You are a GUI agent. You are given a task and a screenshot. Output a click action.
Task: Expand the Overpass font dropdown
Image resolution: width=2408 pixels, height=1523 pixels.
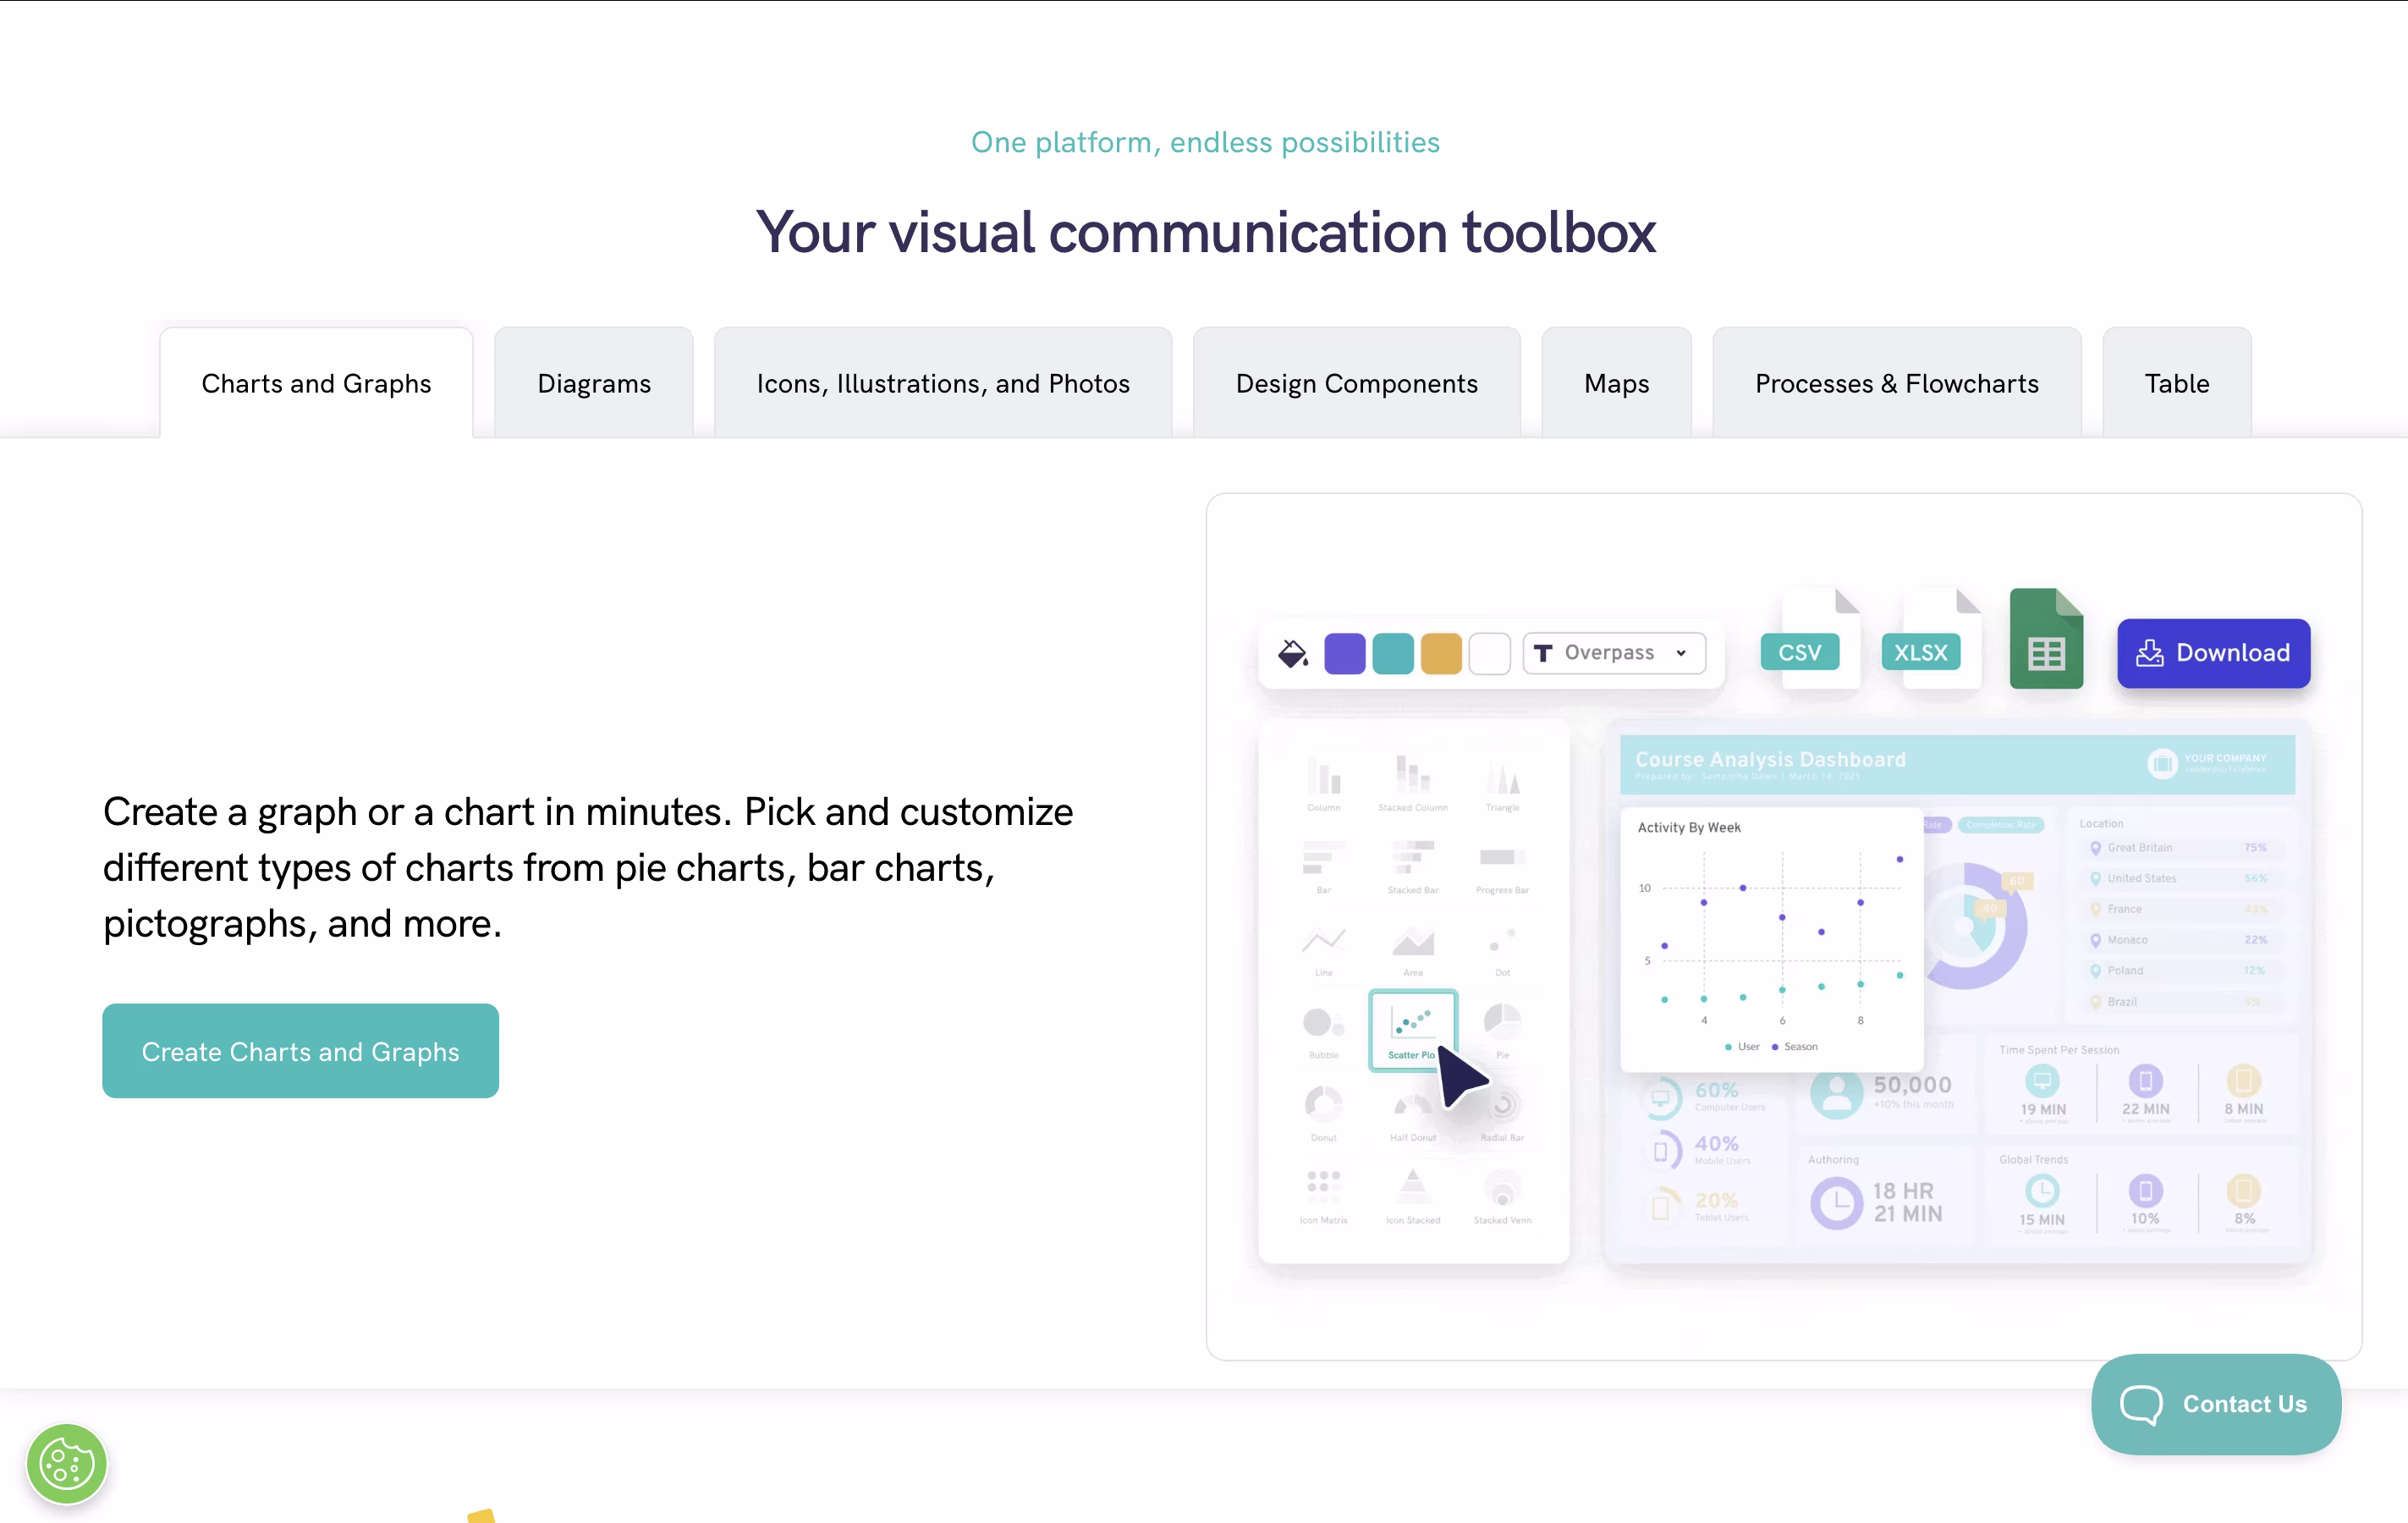pyautogui.click(x=1614, y=653)
